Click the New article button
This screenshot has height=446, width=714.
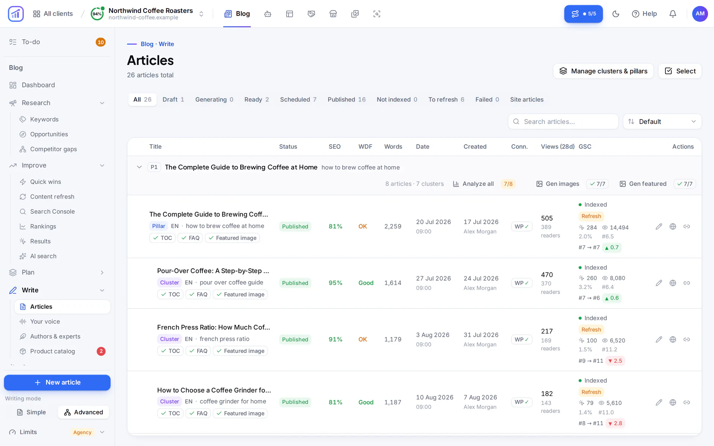57,382
